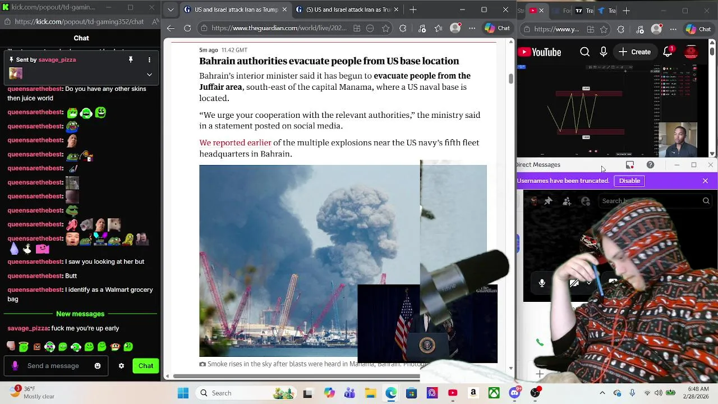Favorite the Guardian page with star icon
The height and width of the screenshot is (404, 718).
pos(385,28)
